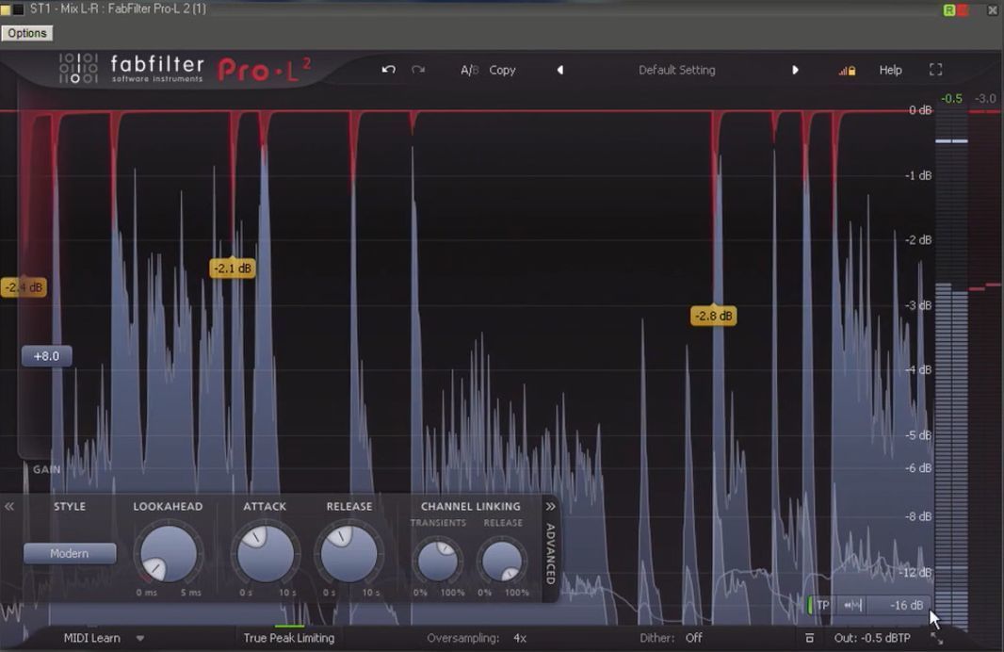This screenshot has height=652, width=1004.
Task: Load the next preset with right arrow
Action: [795, 70]
